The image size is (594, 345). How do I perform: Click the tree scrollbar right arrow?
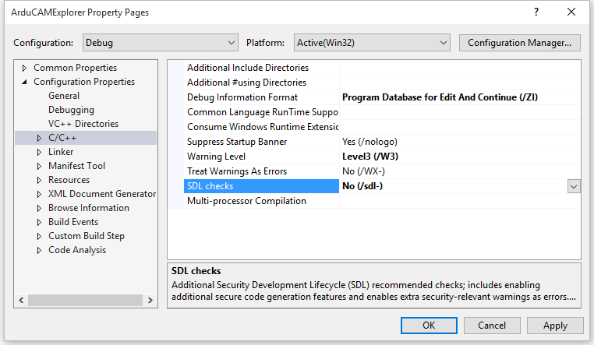tap(150, 300)
